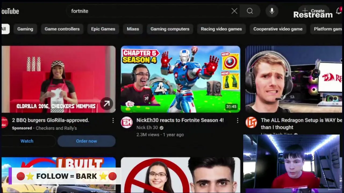Image resolution: width=344 pixels, height=193 pixels.
Task: Click the 'Nick Eh 30' channel name
Action: coord(147,128)
